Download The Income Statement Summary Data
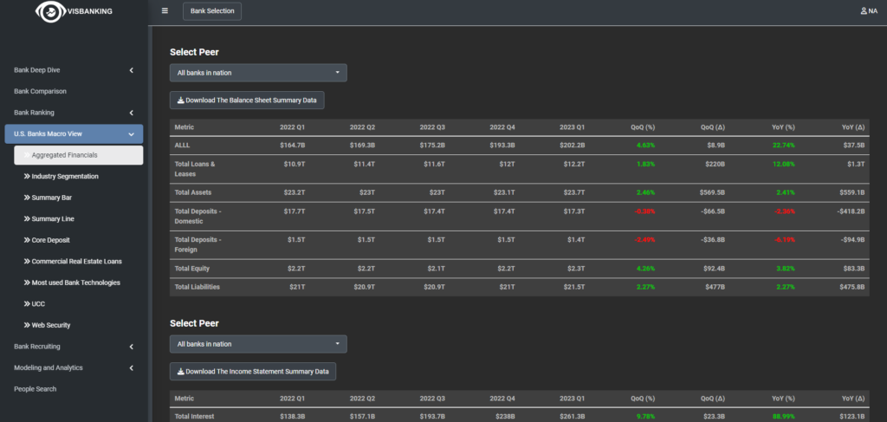Viewport: 887px width, 422px height. click(253, 372)
